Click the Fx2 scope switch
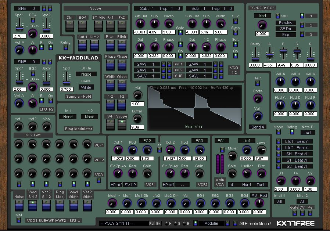330x231 pixels. tap(122, 26)
